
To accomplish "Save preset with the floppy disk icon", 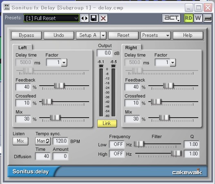I will point(94,18).
